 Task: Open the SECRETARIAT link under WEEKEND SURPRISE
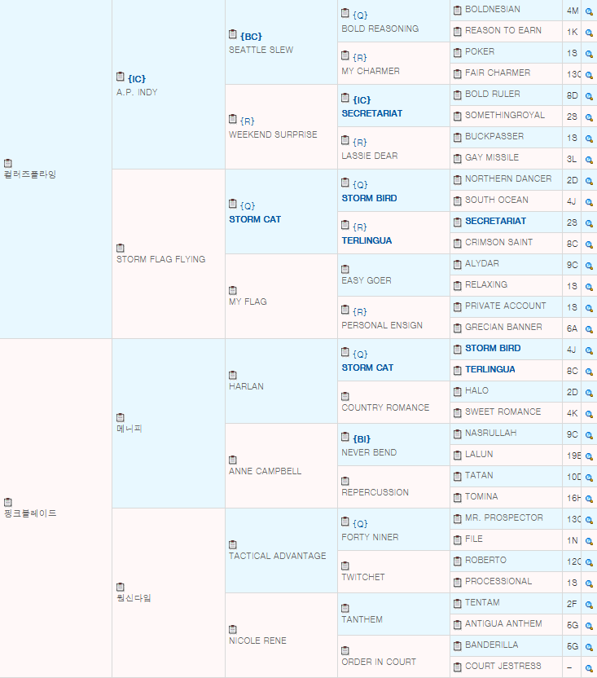click(x=371, y=113)
